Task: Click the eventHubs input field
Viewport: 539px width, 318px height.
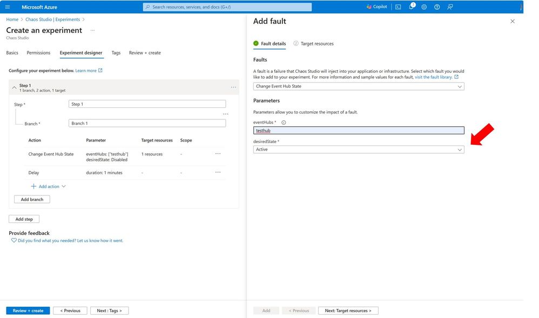Action: coord(359,130)
